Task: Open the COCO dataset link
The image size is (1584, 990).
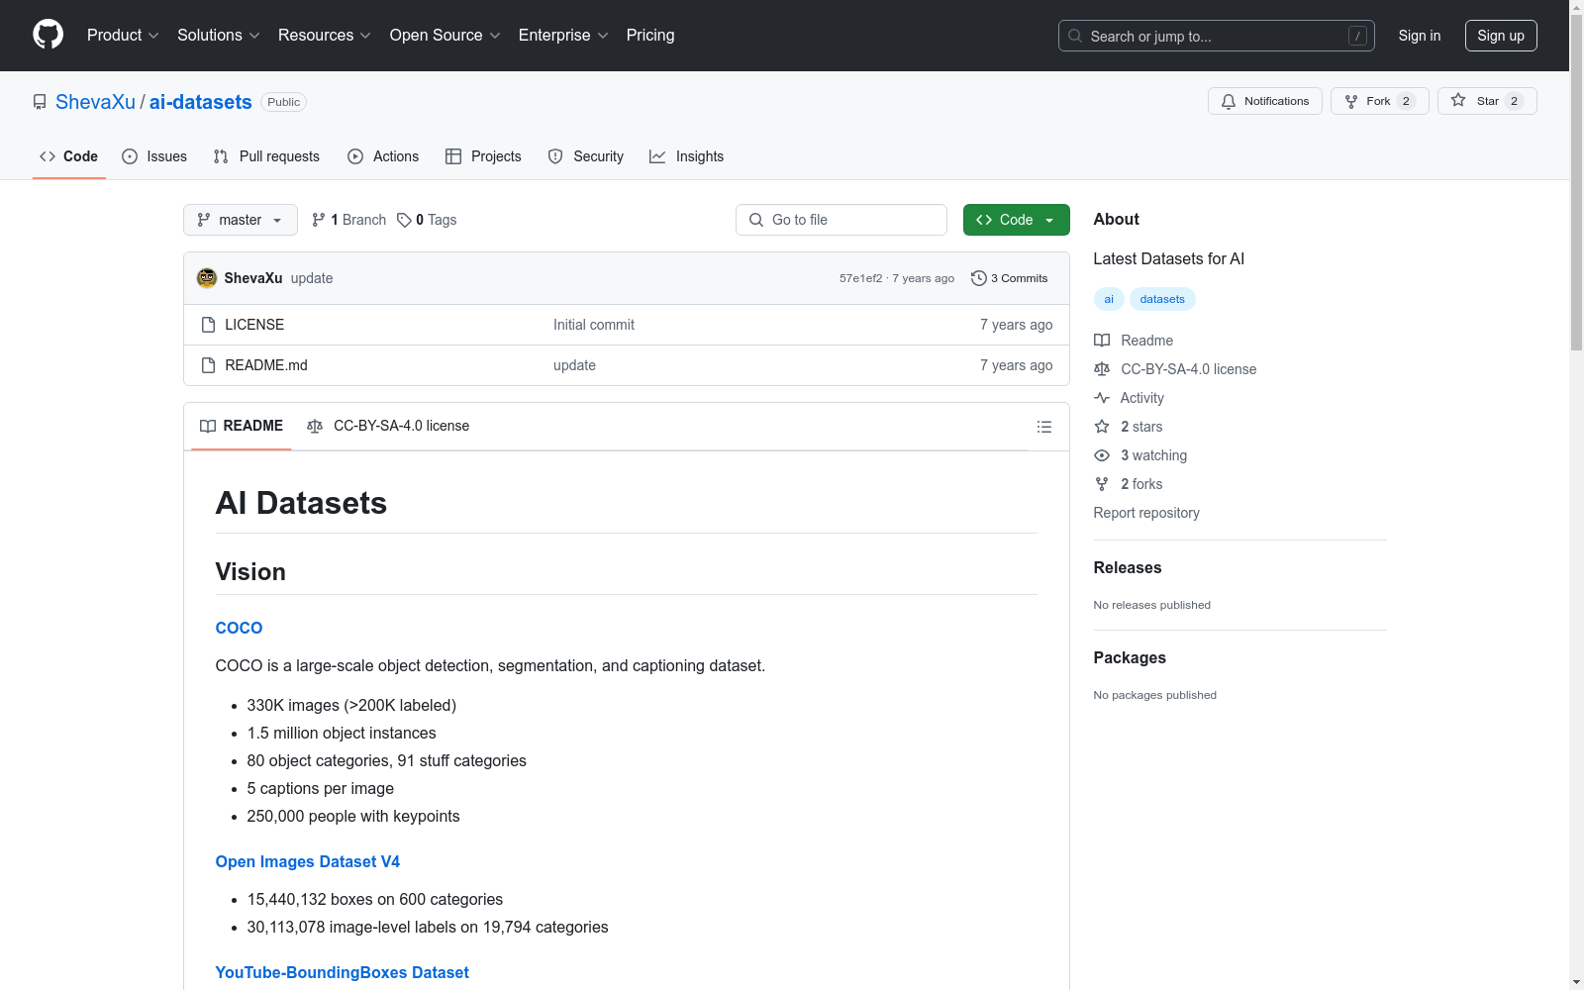Action: 239,628
